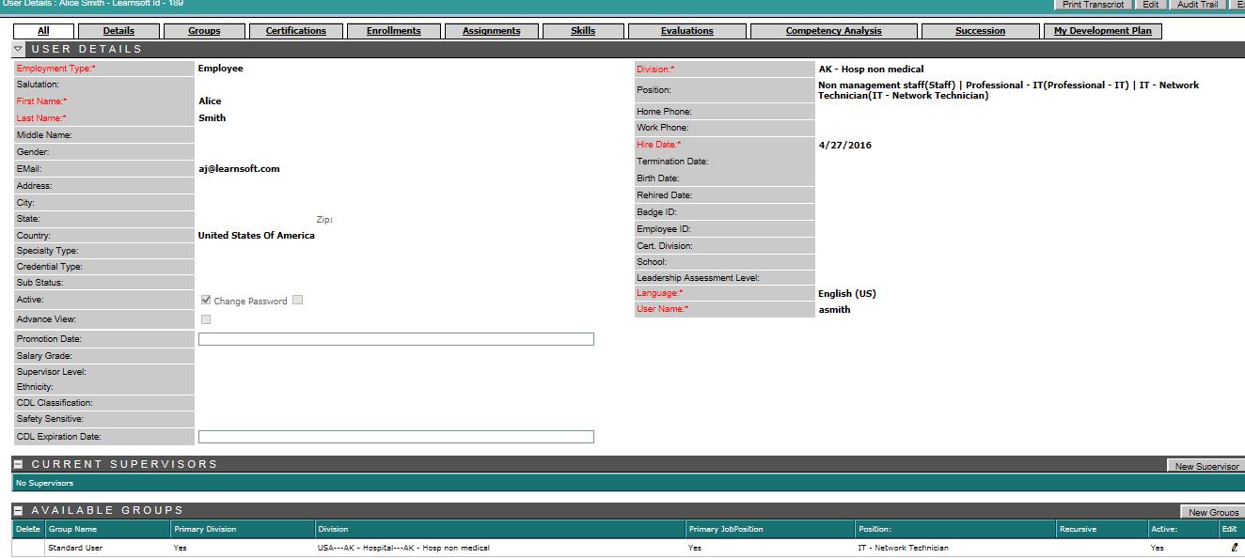Collapse the Available Groups section
Screen dimensions: 1245x558
pos(18,511)
